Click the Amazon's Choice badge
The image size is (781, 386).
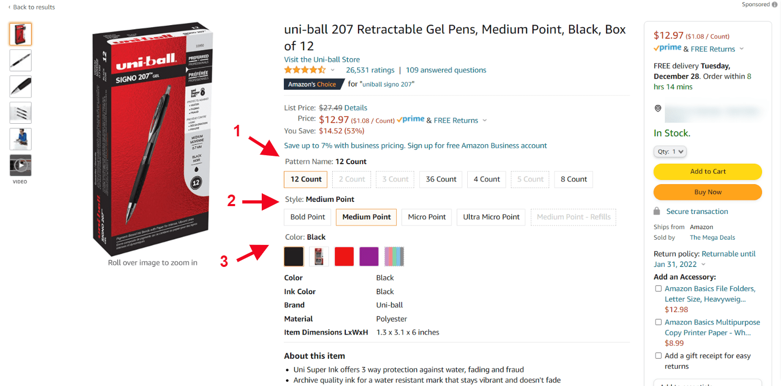click(x=312, y=84)
